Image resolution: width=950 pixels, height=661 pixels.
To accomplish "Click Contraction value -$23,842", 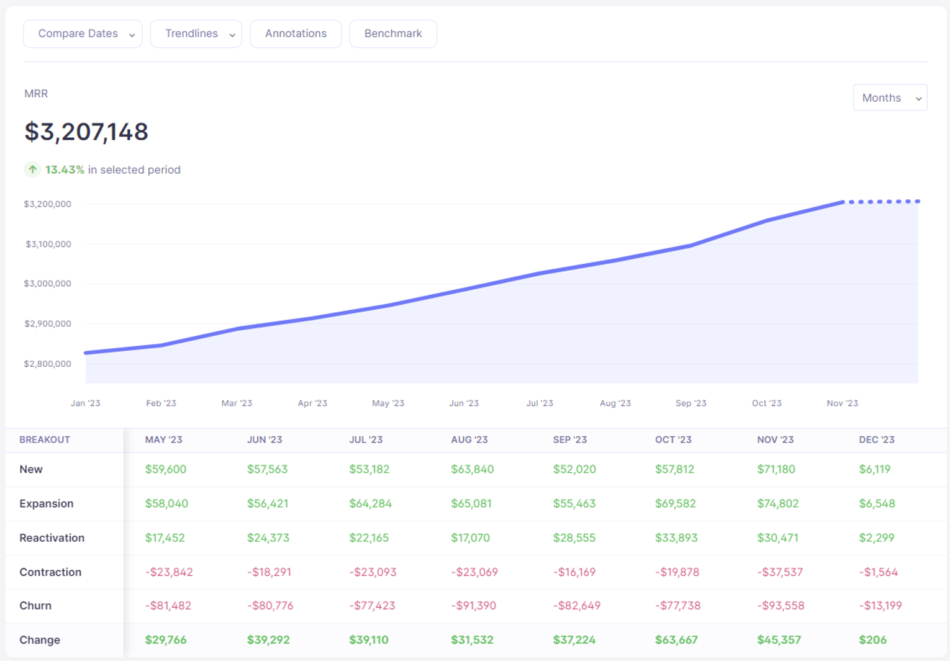I will 169,572.
